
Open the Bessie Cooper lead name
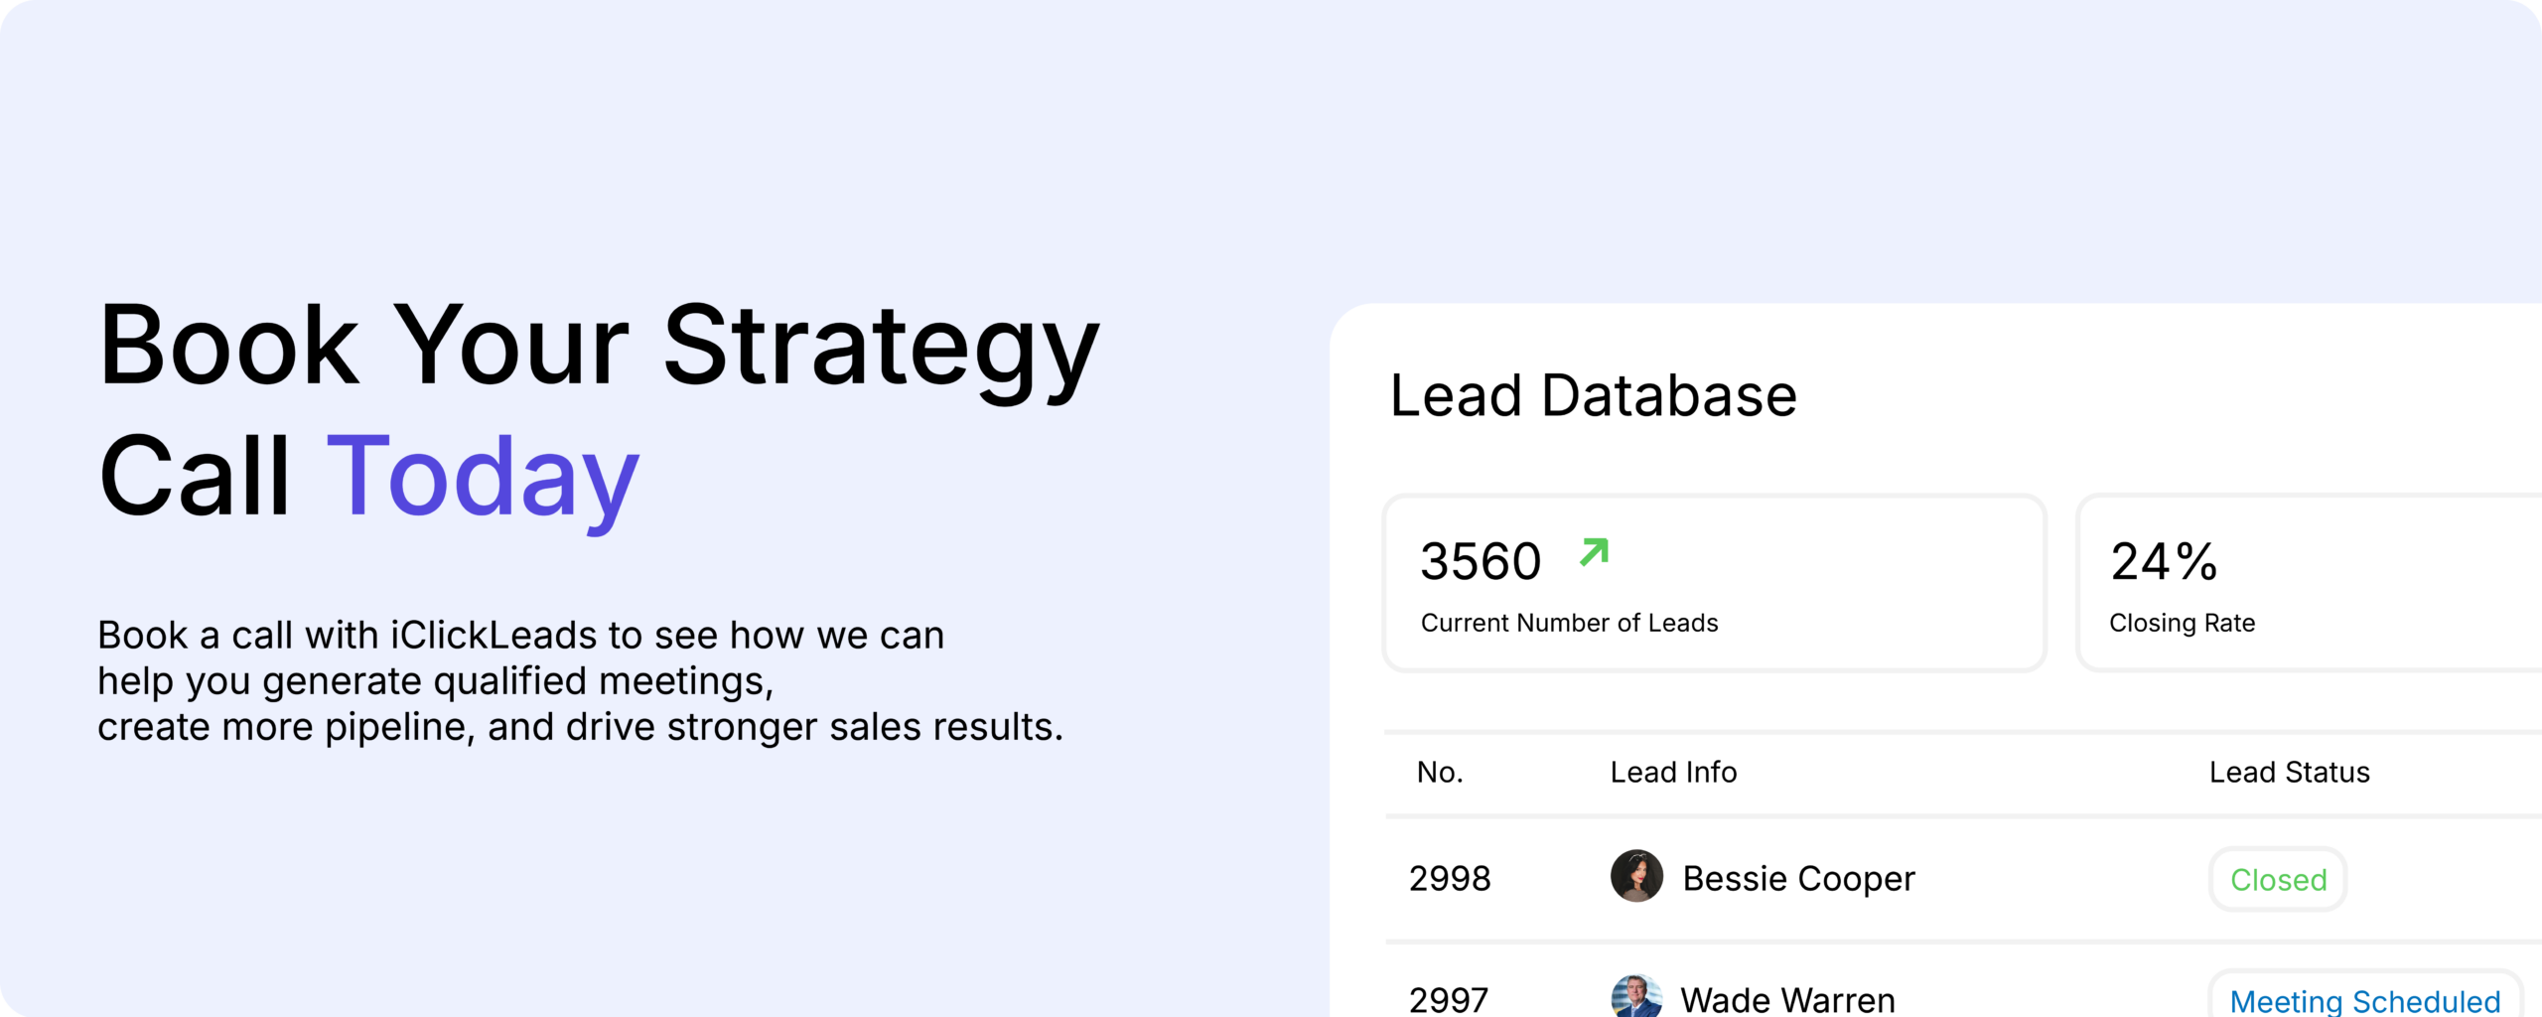click(1798, 879)
